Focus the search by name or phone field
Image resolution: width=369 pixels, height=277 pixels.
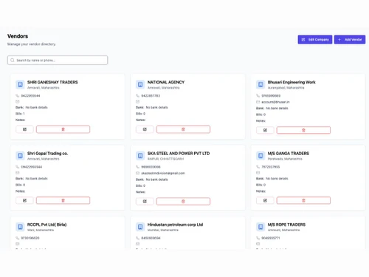(58, 60)
